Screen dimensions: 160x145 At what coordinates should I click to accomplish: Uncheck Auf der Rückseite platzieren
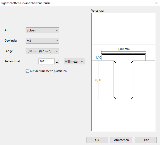27,71
